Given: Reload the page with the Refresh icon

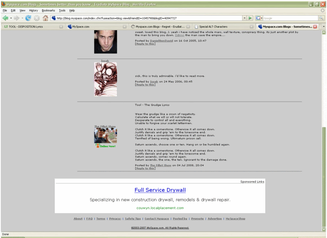Looking at the screenshot, I should tap(28, 18).
